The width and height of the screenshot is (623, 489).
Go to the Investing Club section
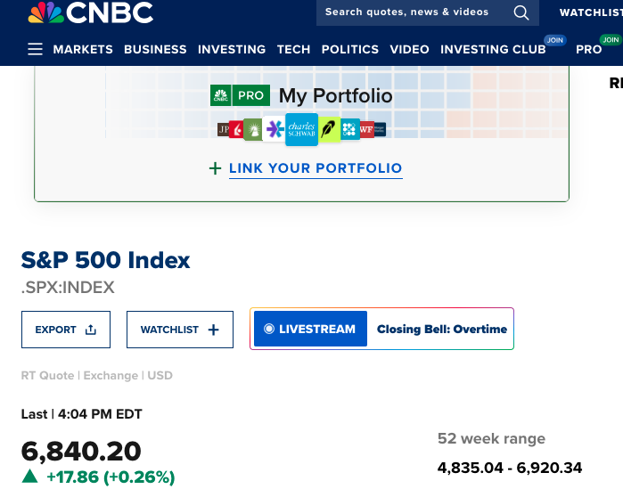tap(493, 49)
